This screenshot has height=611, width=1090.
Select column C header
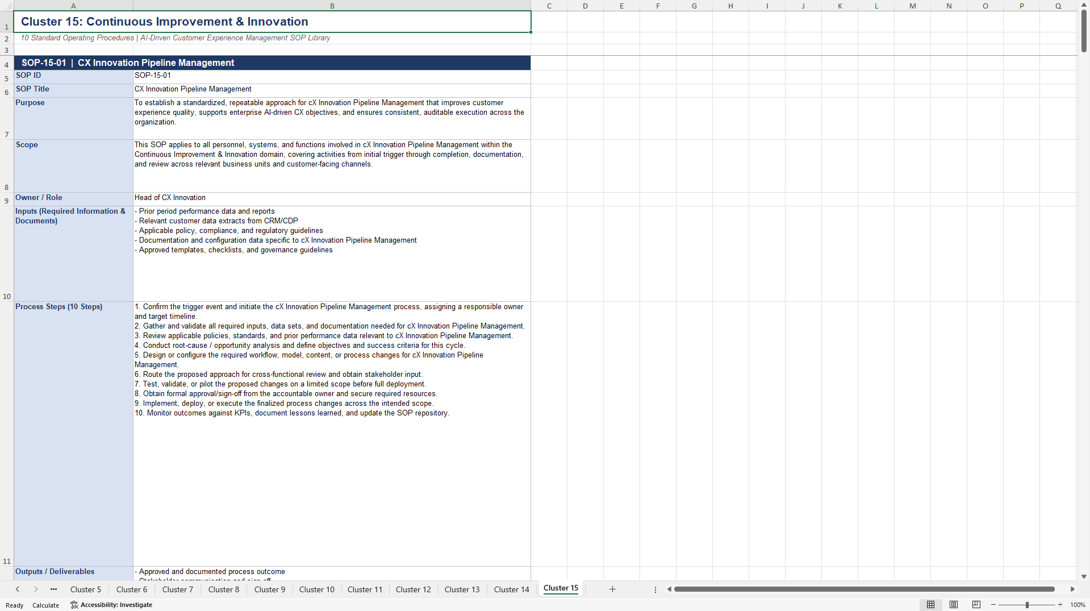(549, 6)
